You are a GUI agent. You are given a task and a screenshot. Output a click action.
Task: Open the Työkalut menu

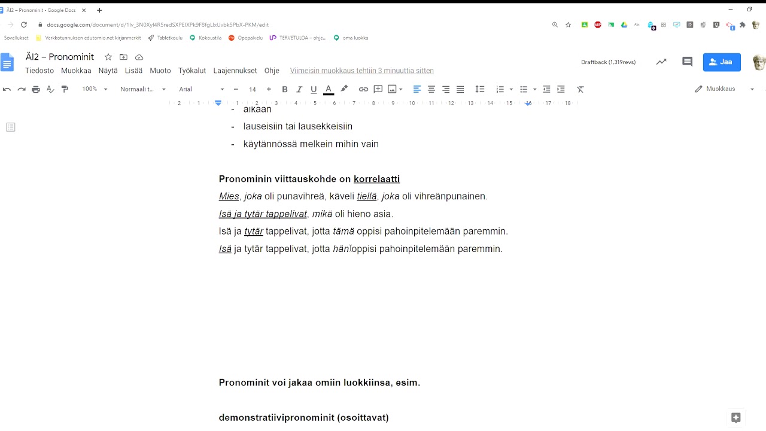[192, 71]
